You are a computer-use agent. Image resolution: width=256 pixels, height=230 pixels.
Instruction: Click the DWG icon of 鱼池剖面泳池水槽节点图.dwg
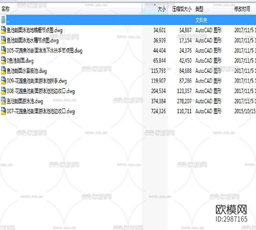[x=4, y=40]
